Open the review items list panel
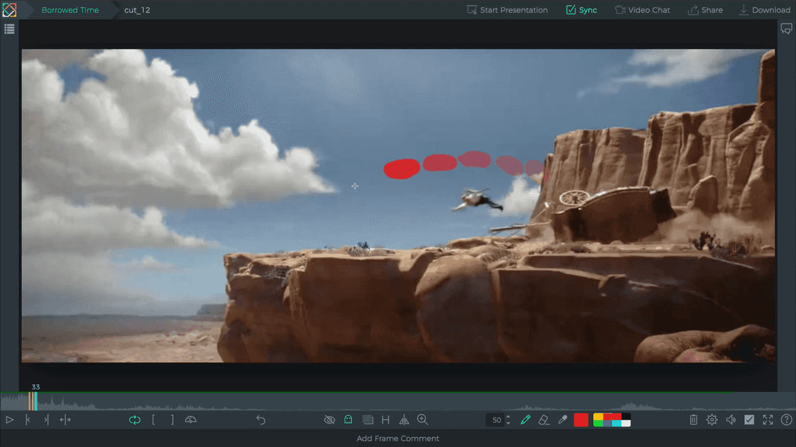Viewport: 796px width, 447px height. [x=9, y=29]
